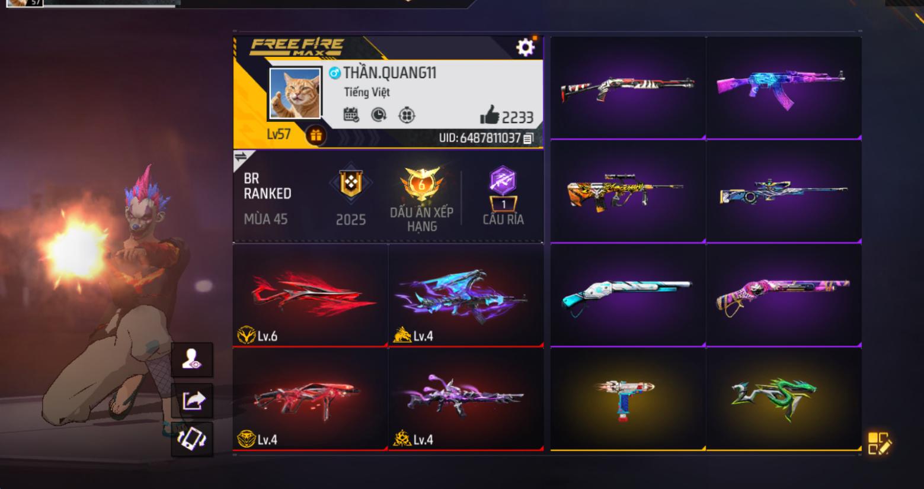Image resolution: width=924 pixels, height=489 pixels.
Task: Click the cat profile avatar picture
Action: 295,93
